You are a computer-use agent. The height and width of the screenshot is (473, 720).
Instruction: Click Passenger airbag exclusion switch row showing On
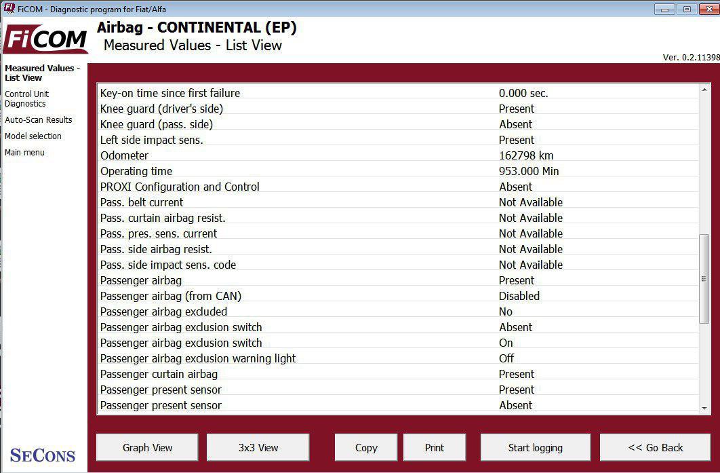coord(399,343)
